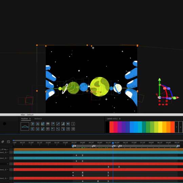Click the pill-shaped icon left of the Graph Editor icon
Image resolution: width=183 pixels, height=183 pixels.
3,142
